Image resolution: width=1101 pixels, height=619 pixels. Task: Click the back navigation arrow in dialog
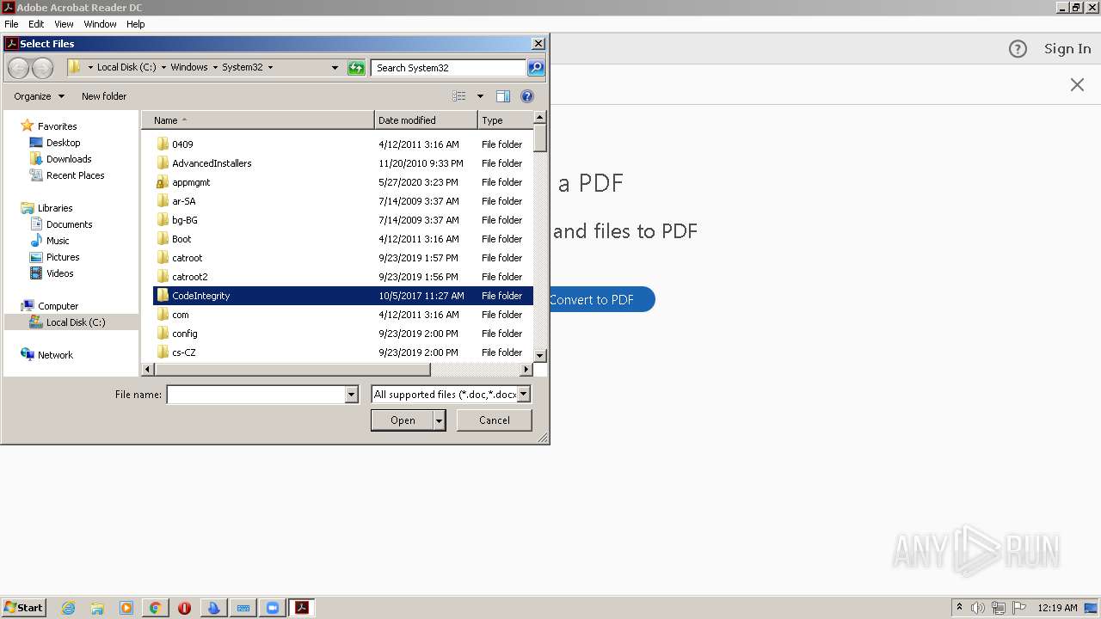pyautogui.click(x=18, y=68)
